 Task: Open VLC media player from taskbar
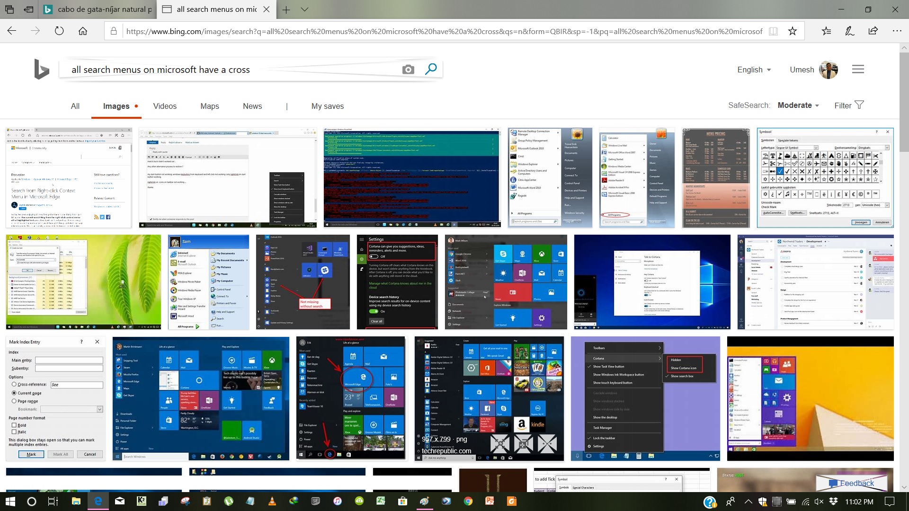click(x=272, y=502)
